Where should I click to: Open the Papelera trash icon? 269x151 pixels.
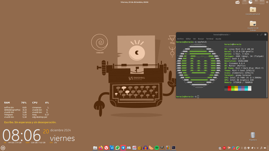253,136
